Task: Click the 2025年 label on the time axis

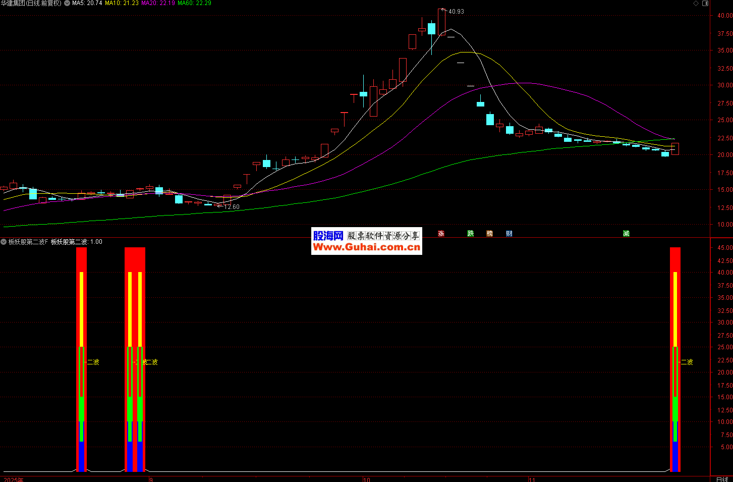Action: (x=14, y=479)
